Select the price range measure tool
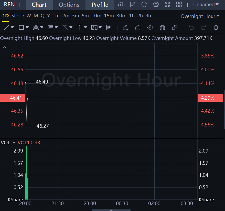 [80, 27]
